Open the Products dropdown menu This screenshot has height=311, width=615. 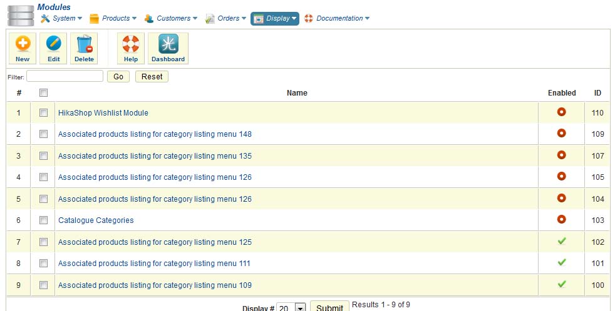[x=113, y=18]
